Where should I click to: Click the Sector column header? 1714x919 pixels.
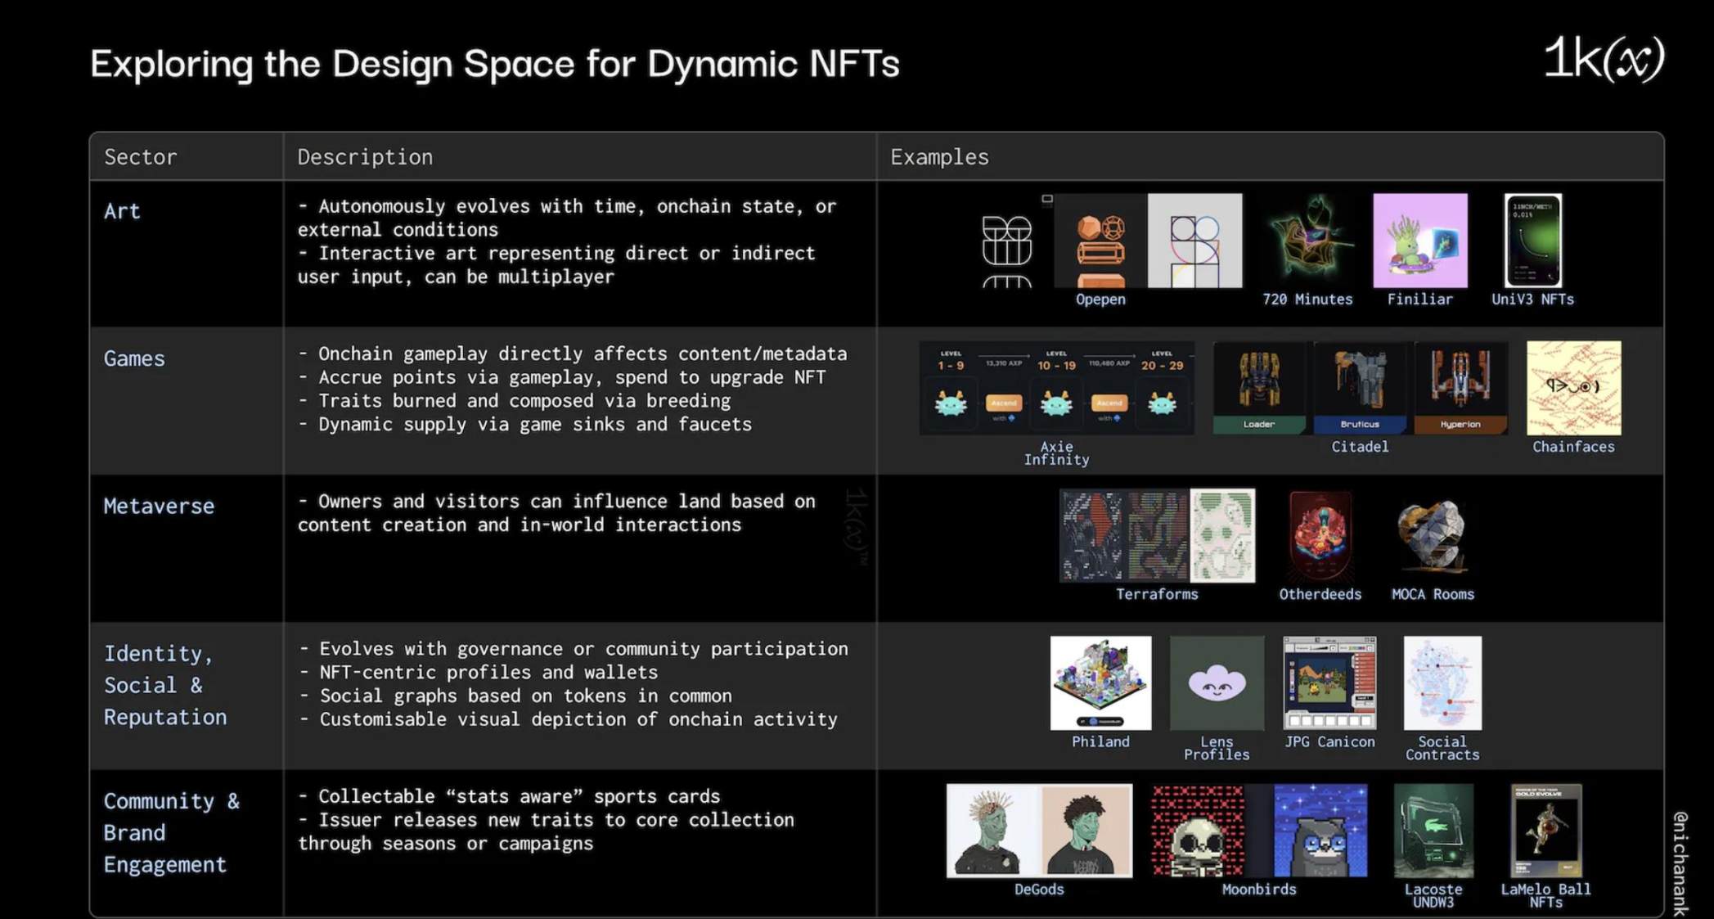[x=140, y=156]
